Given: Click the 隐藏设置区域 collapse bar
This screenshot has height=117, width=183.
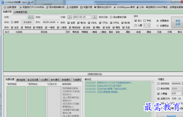Looking at the screenshot, I should [95, 74].
